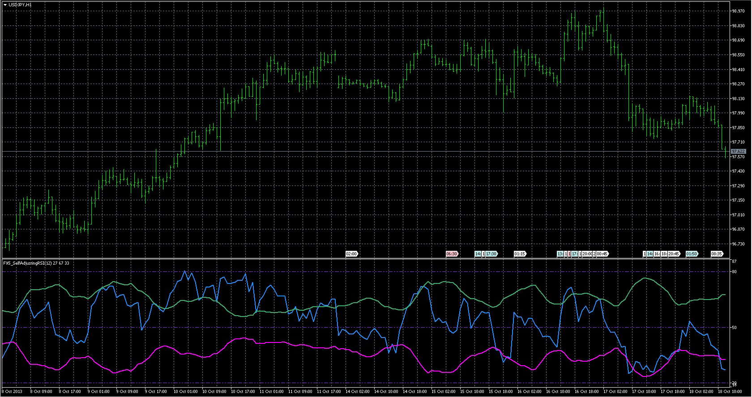Click the pink 06:30 event marker
The image size is (752, 397).
452,254
